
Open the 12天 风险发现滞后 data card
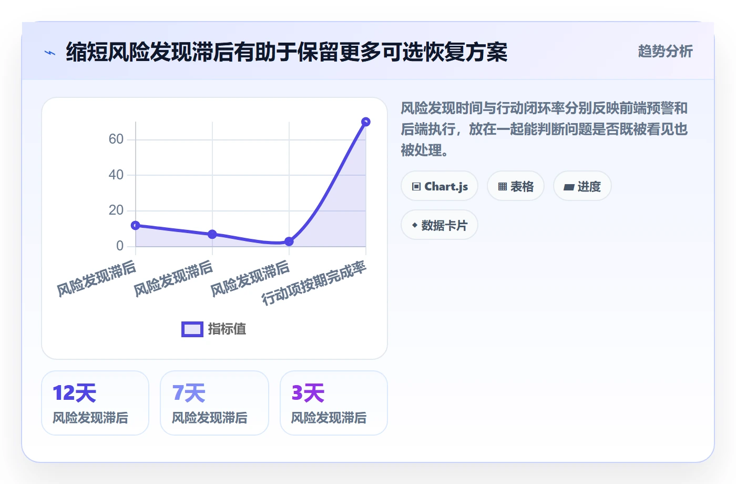(x=95, y=403)
